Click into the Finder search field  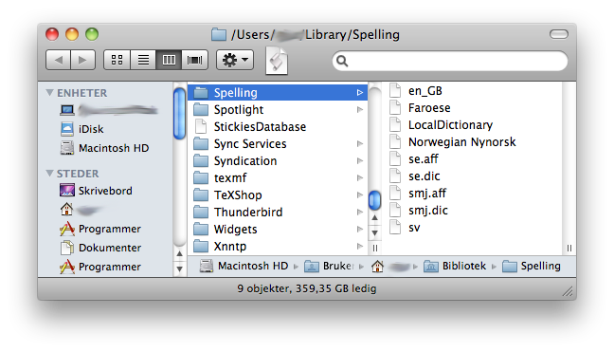(450, 61)
